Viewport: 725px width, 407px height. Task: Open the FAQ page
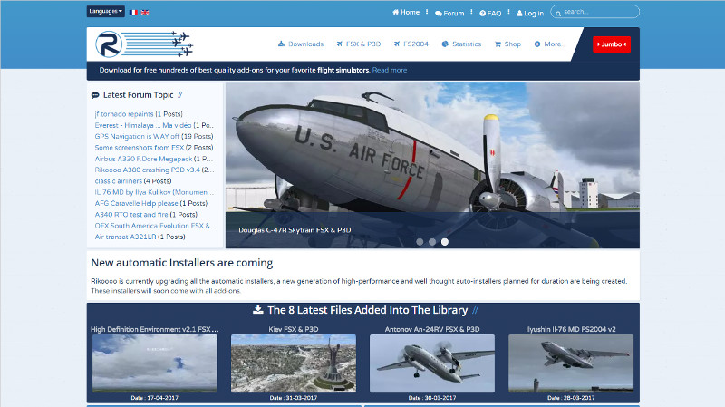(x=491, y=13)
